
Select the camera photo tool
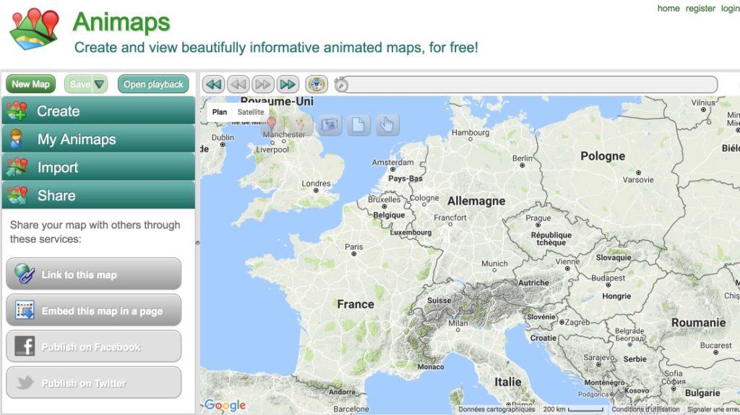click(x=330, y=125)
